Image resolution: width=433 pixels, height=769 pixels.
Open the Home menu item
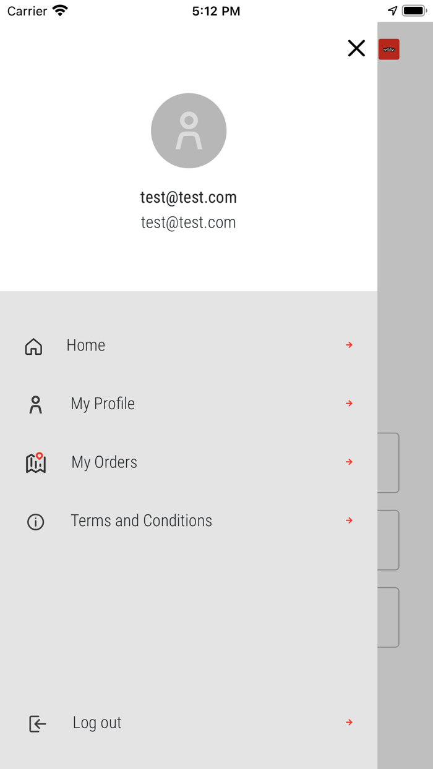point(86,345)
